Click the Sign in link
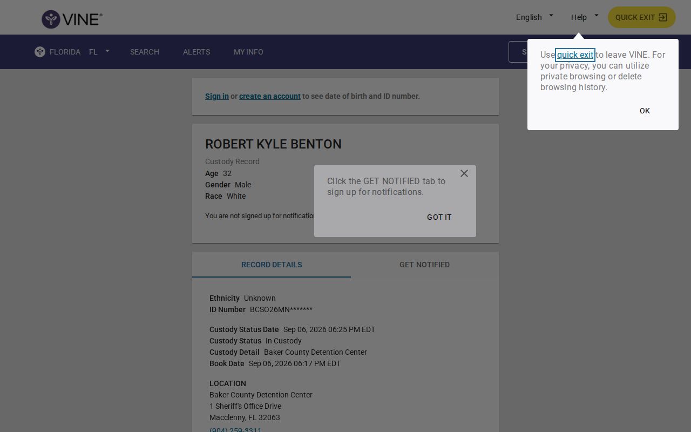The height and width of the screenshot is (432, 691). tap(217, 96)
